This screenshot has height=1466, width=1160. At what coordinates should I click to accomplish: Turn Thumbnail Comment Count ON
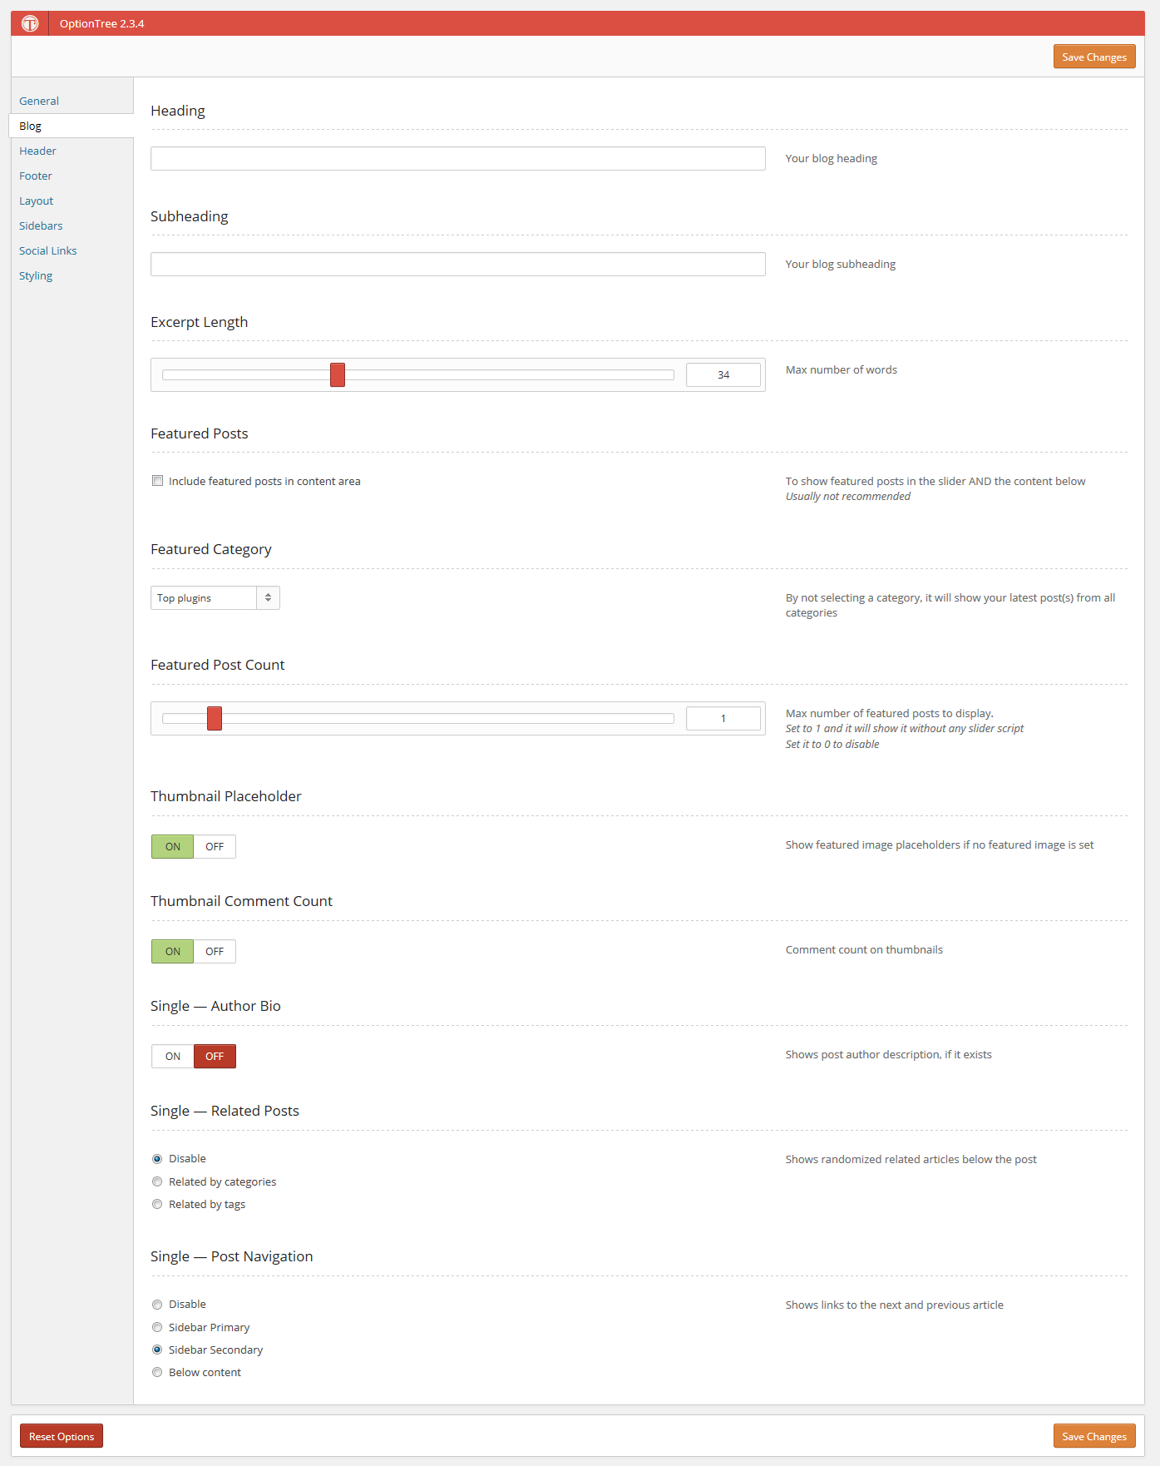173,951
